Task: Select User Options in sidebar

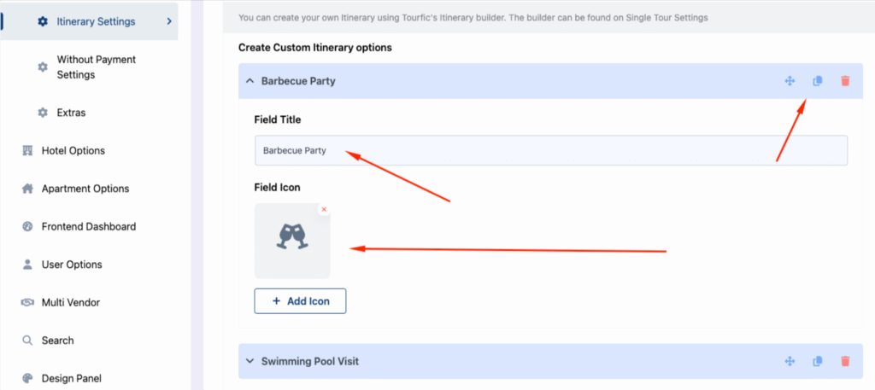Action: point(72,264)
